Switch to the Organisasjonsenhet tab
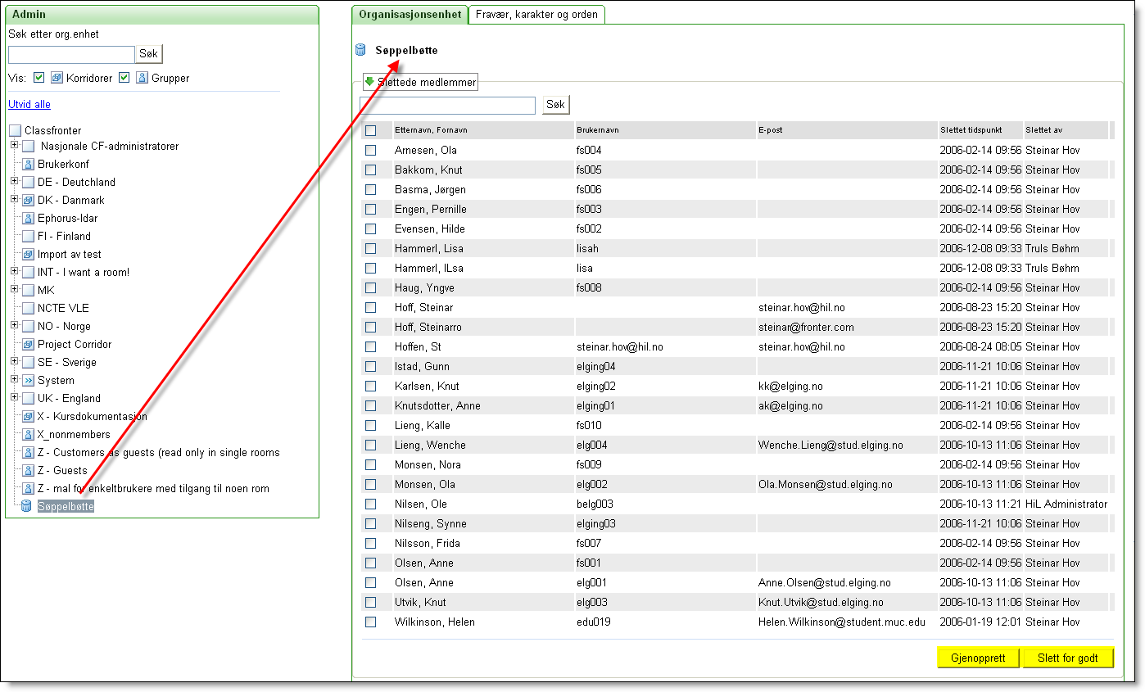The width and height of the screenshot is (1145, 692). (x=410, y=15)
